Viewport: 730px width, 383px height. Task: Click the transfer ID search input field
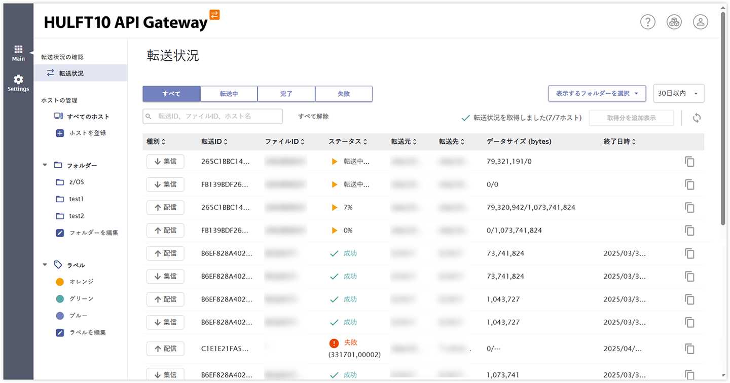pyautogui.click(x=212, y=117)
